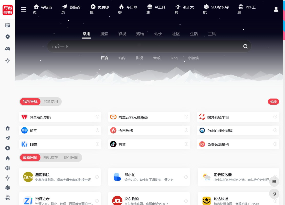The width and height of the screenshot is (285, 205).
Task: Open AI工具集 in top navigation
Action: tap(156, 9)
